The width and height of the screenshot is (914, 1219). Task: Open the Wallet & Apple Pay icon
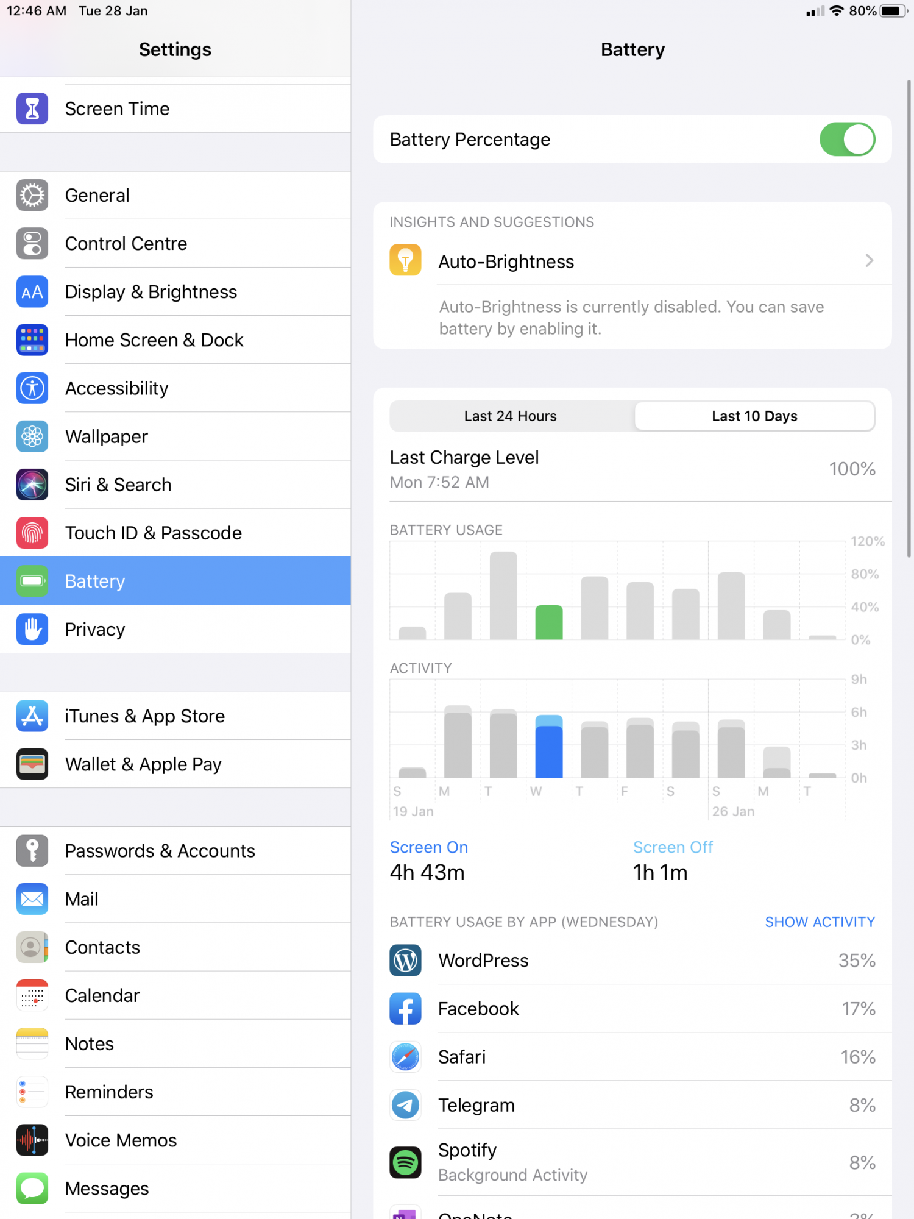tap(32, 764)
